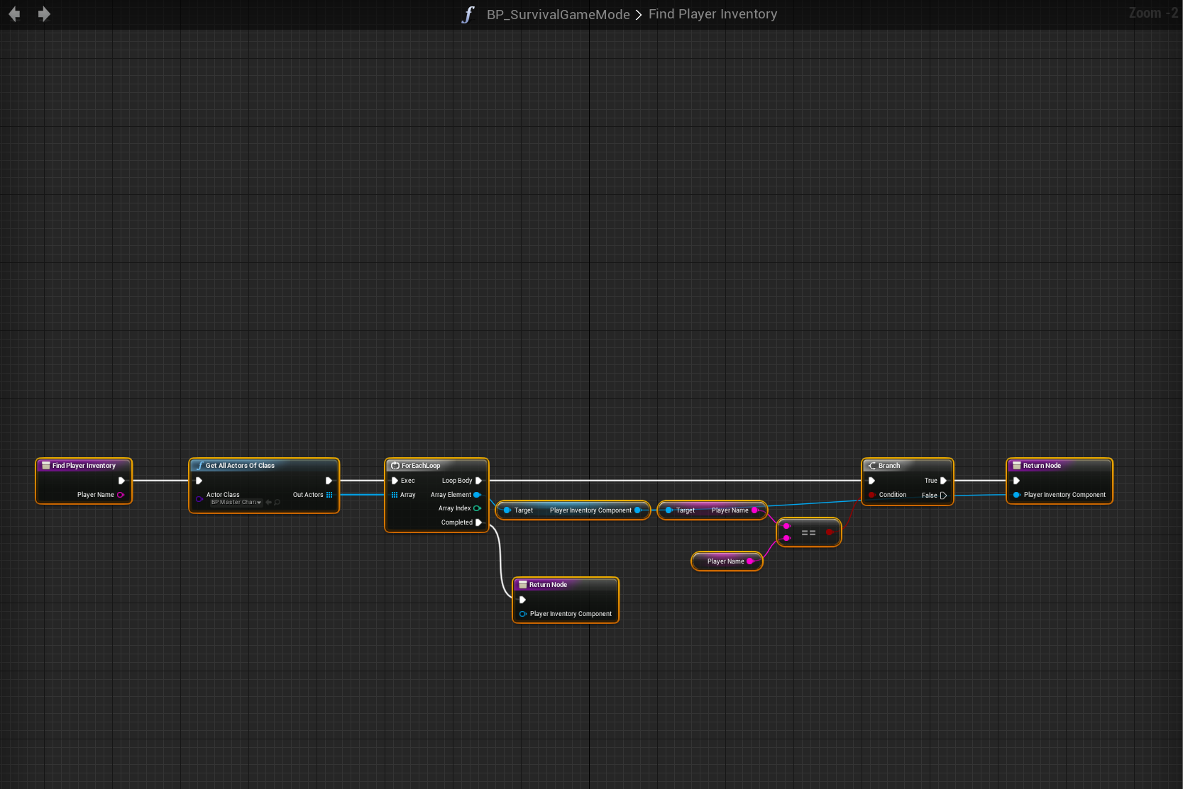Click the Loop Body execution pin
The width and height of the screenshot is (1183, 789).
(478, 481)
